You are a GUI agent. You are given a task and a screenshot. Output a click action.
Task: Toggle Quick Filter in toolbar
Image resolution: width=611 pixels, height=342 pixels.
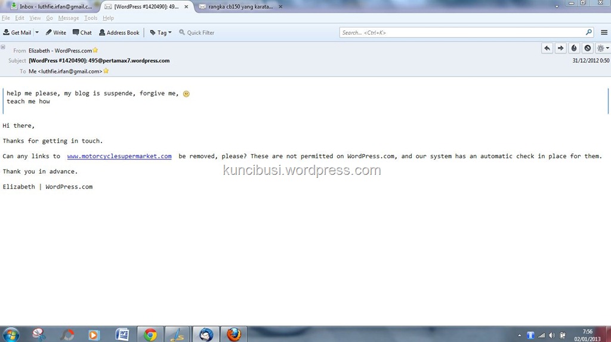(196, 33)
